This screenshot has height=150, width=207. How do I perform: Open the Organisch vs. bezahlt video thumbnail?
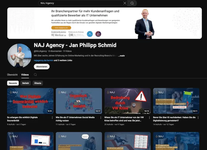point(79,101)
